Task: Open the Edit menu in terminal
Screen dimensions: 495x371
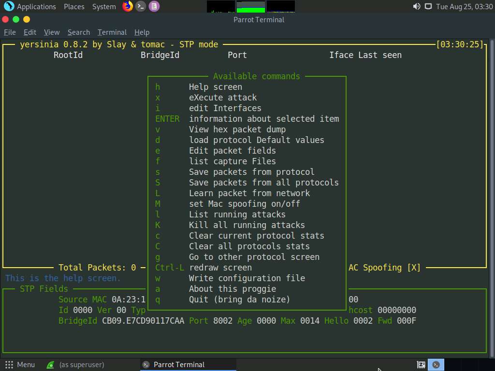Action: [30, 32]
